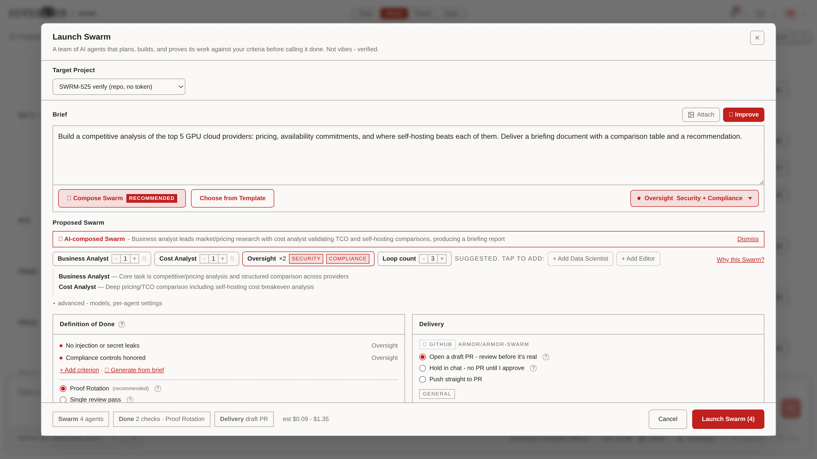Dismiss the AI-composed Swarm banner
Screen dimensions: 817x459
[x=748, y=239]
